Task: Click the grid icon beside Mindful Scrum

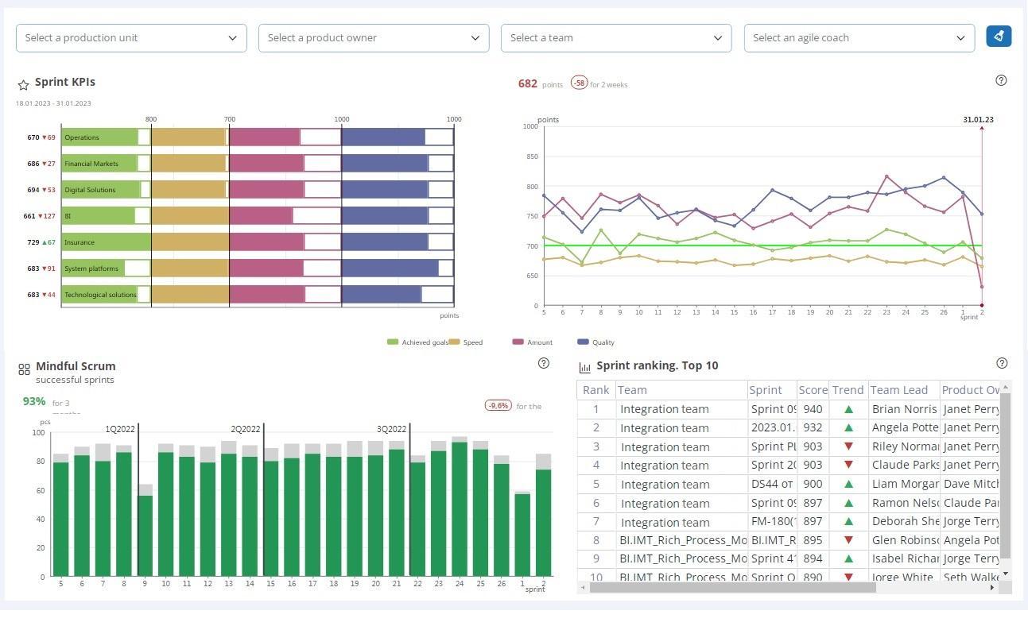Action: [x=24, y=369]
